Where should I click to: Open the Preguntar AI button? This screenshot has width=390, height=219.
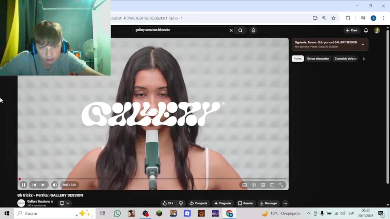(223, 203)
